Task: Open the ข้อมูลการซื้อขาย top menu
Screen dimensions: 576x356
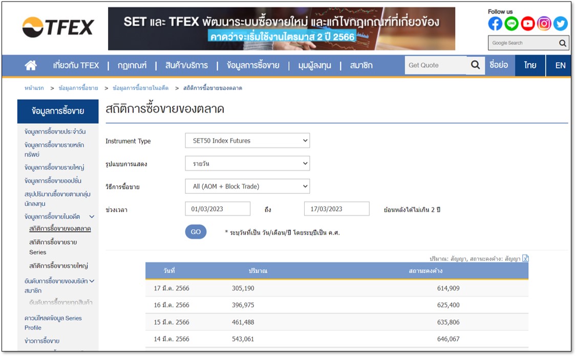Action: (x=253, y=65)
